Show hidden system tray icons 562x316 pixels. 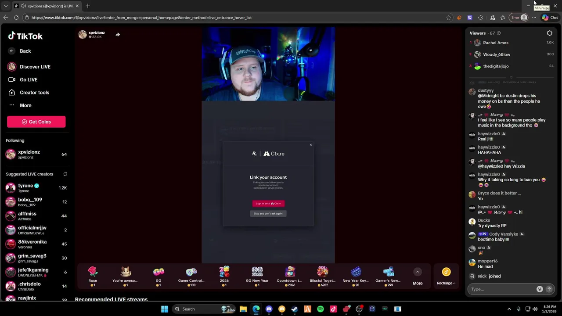(509, 309)
